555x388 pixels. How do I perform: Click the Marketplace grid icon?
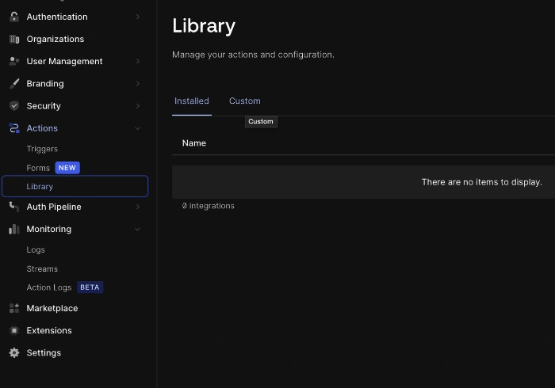[x=14, y=308]
